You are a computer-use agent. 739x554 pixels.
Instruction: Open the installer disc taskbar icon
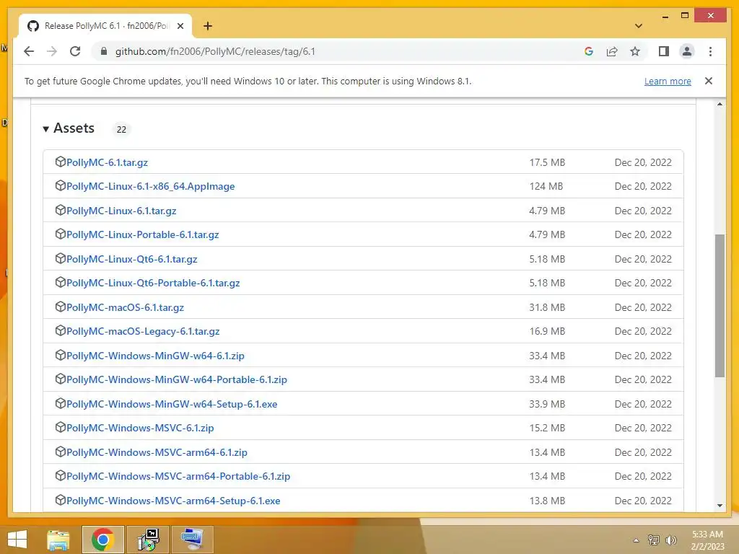(148, 540)
